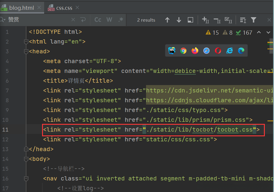Image resolution: width=274 pixels, height=192 pixels.
Task: Click line number 11 in gutter
Action: pyautogui.click(x=5, y=129)
